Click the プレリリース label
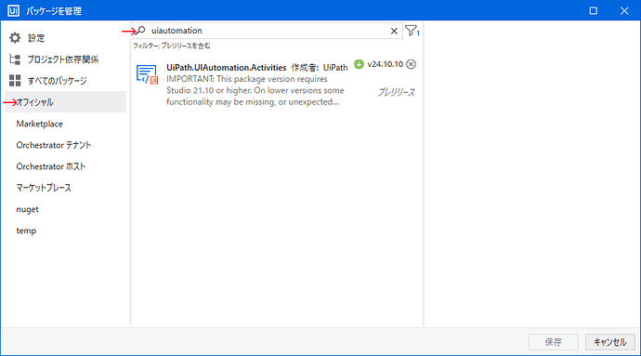 396,92
